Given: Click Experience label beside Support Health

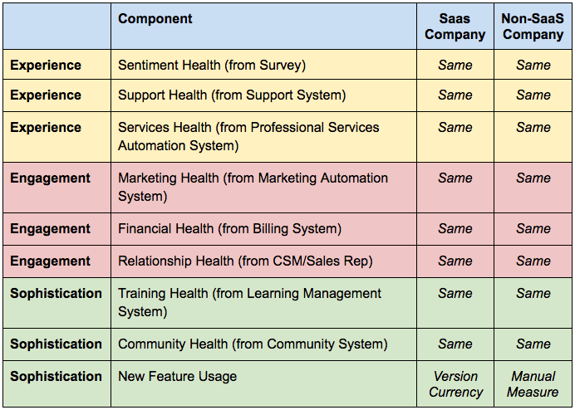Looking at the screenshot, I should point(46,95).
